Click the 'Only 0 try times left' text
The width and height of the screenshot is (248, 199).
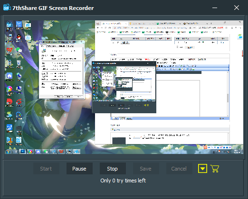(x=123, y=181)
